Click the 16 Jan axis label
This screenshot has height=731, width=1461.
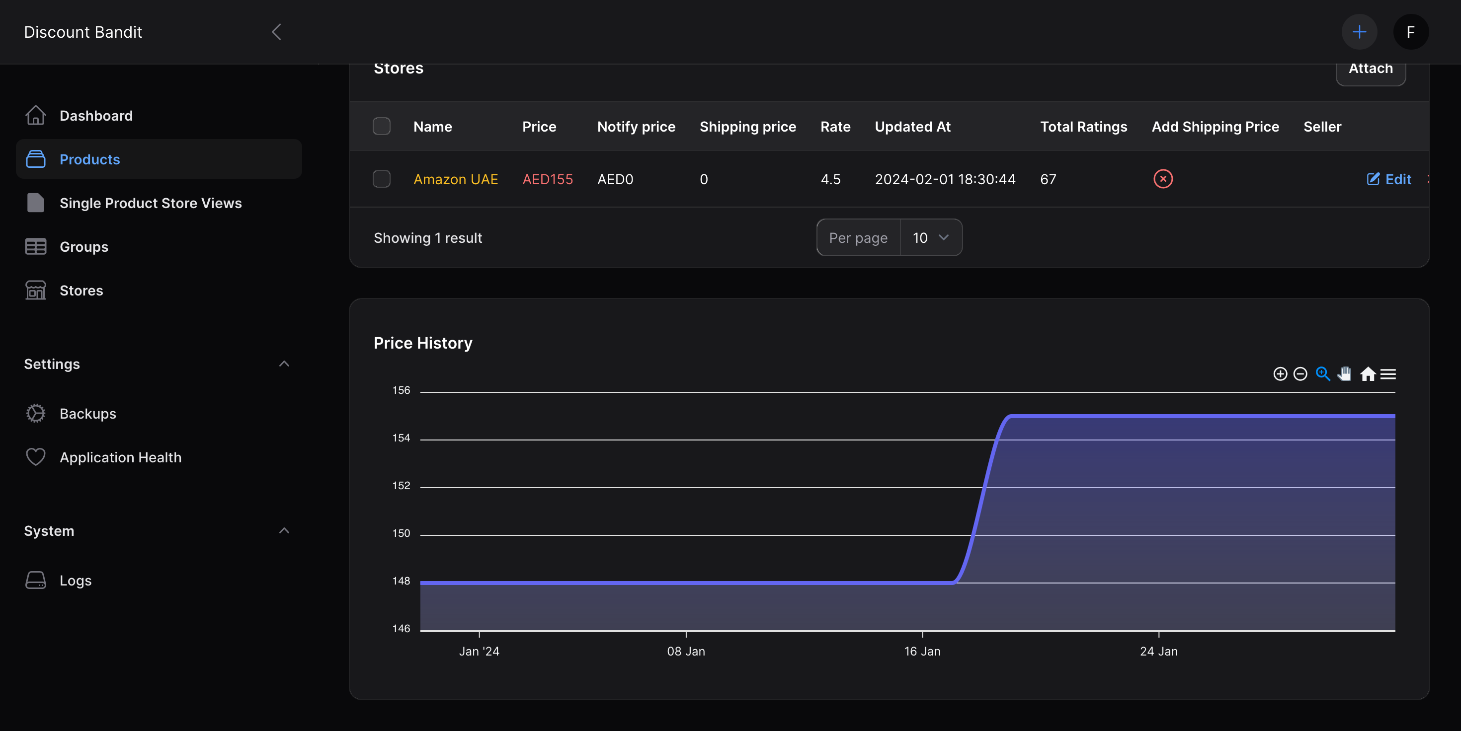pyautogui.click(x=922, y=651)
